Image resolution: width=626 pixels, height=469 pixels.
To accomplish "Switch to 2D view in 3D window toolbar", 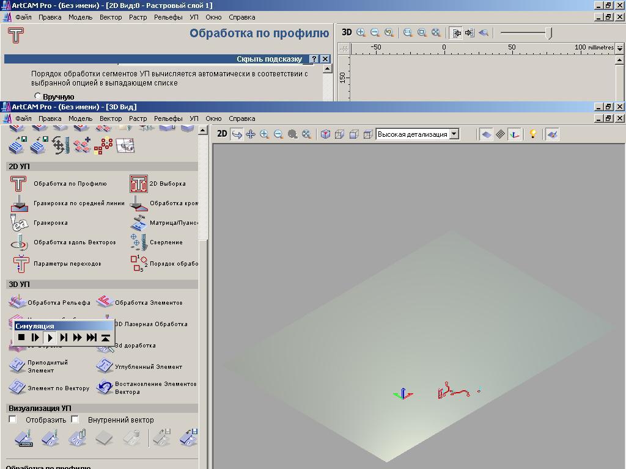I will coord(222,134).
